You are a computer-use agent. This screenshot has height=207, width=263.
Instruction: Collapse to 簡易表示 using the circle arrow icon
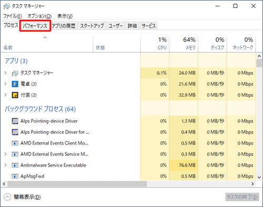[7, 197]
